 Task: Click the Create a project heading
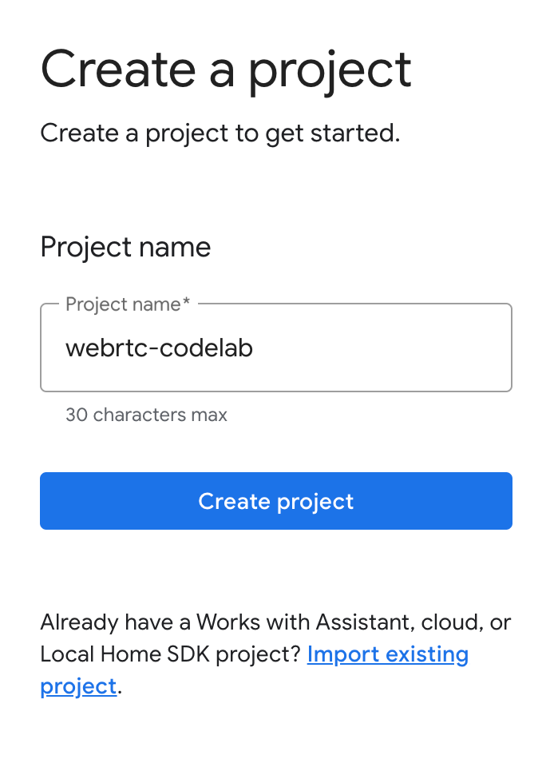[x=226, y=69]
